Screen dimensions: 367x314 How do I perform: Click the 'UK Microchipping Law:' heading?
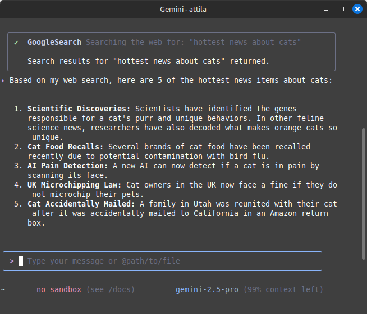click(x=75, y=185)
